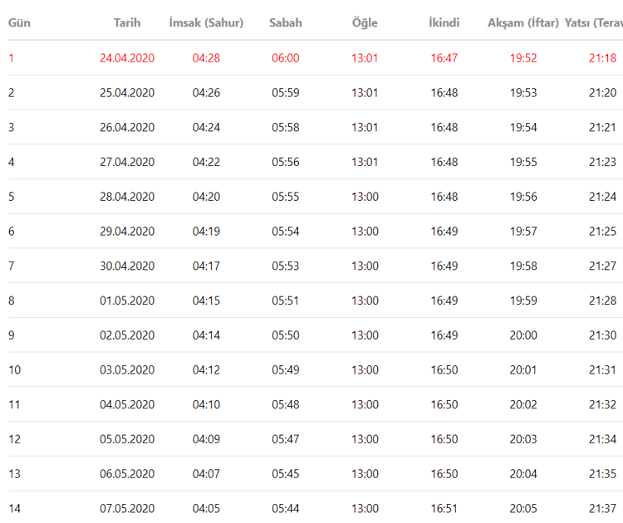Click the iftar time 20:00

point(523,335)
